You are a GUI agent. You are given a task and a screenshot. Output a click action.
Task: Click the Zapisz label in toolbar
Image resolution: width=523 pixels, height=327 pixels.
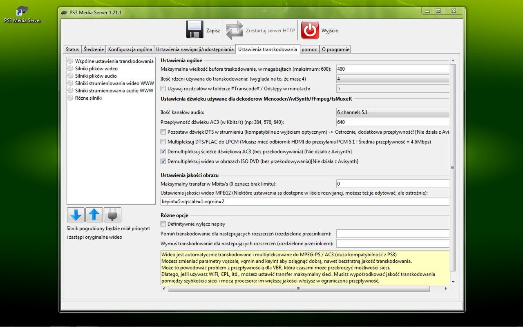tap(213, 31)
